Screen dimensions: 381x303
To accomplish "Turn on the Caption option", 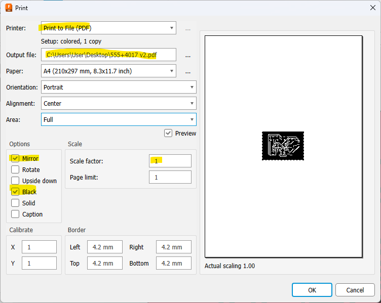I will pos(15,214).
